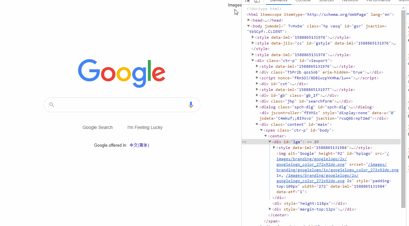Viewport: 409px width, 226px height.
Task: Click the data-atf="1" attribute text
Action: coord(290,192)
